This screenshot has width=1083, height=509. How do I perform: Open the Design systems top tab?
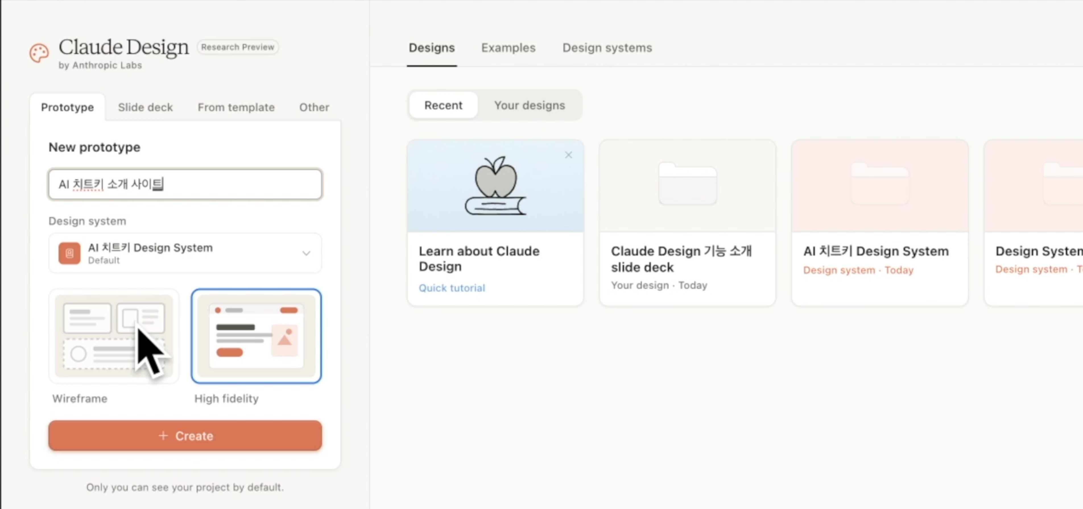[x=607, y=48]
